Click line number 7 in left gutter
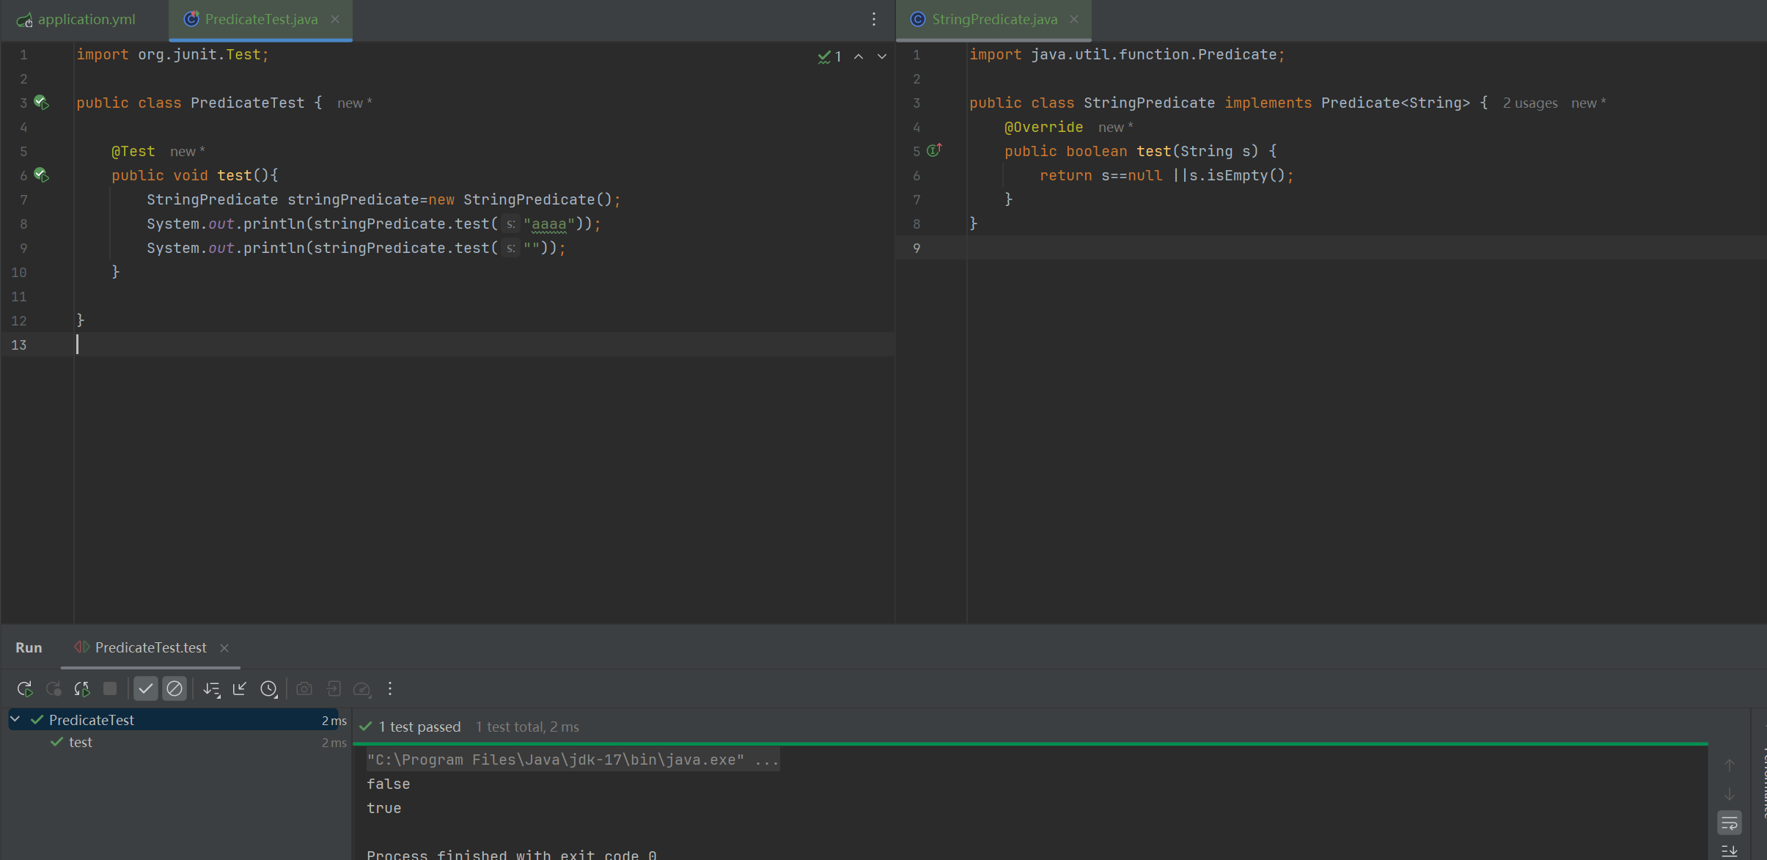Image resolution: width=1767 pixels, height=860 pixels. click(x=23, y=199)
